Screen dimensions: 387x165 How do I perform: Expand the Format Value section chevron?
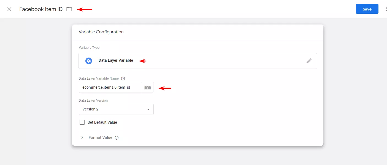point(82,137)
